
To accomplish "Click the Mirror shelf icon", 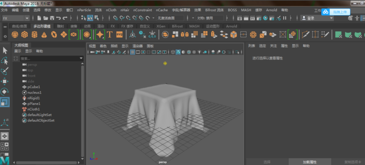I will click(x=185, y=35).
